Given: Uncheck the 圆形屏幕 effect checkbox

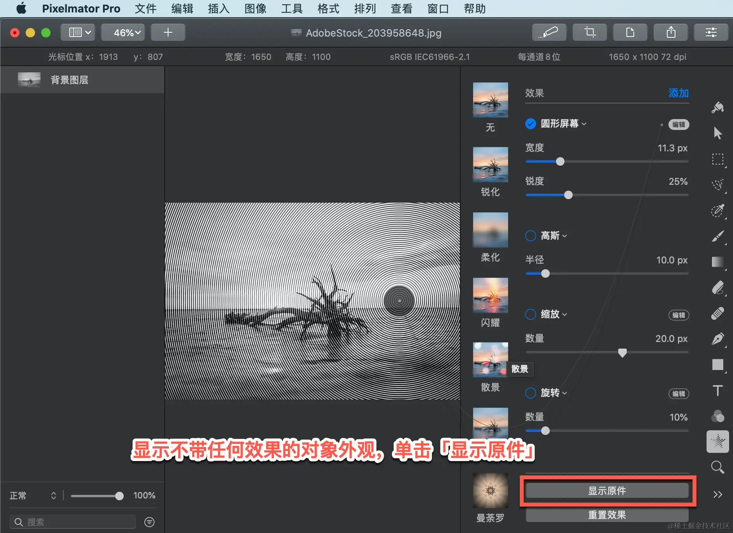Looking at the screenshot, I should pos(531,124).
